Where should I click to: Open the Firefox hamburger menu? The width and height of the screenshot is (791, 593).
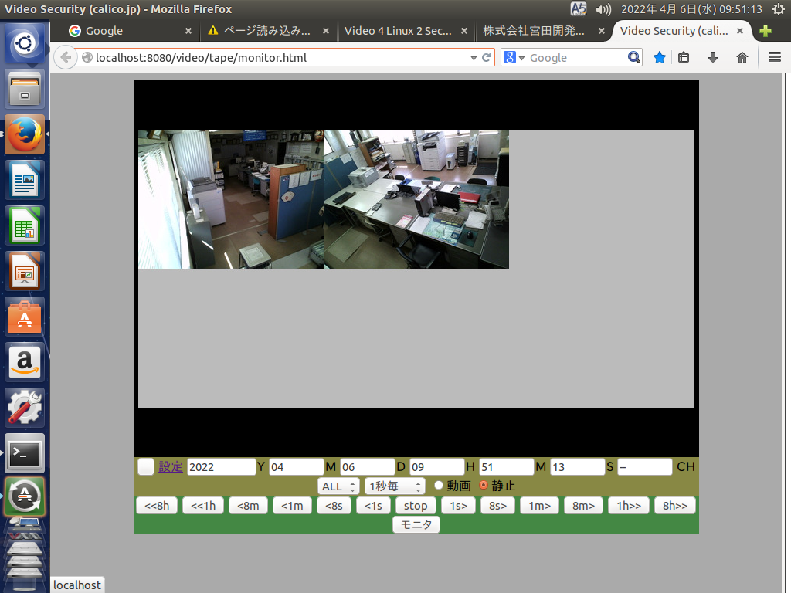click(x=774, y=57)
